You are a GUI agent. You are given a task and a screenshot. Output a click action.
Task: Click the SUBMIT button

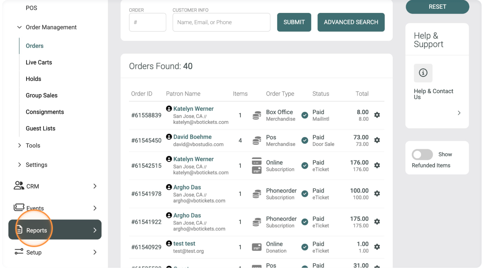294,22
